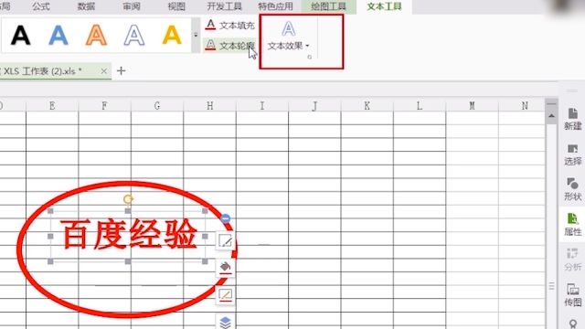Open 传图 panel in sidebar
585x329 pixels.
(573, 295)
